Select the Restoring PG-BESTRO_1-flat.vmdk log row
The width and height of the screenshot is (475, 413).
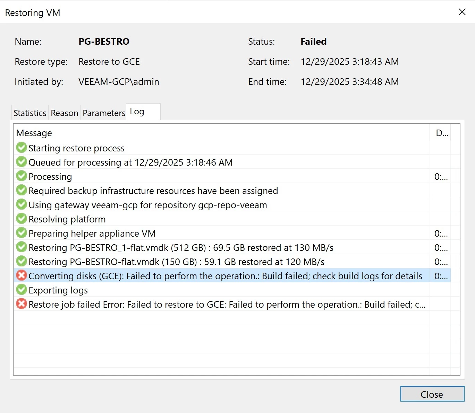(x=181, y=248)
